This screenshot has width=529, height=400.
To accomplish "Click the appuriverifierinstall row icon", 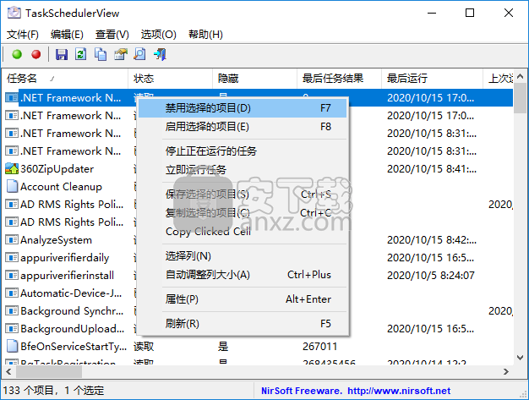I will pos(12,276).
